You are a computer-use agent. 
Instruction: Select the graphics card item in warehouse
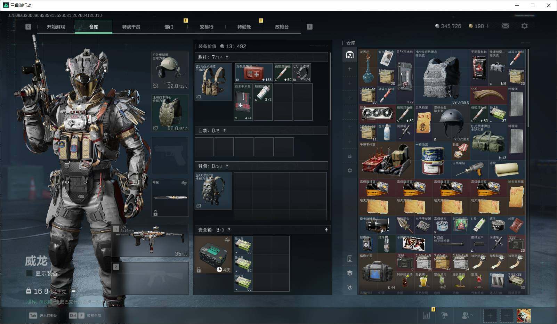click(377, 114)
